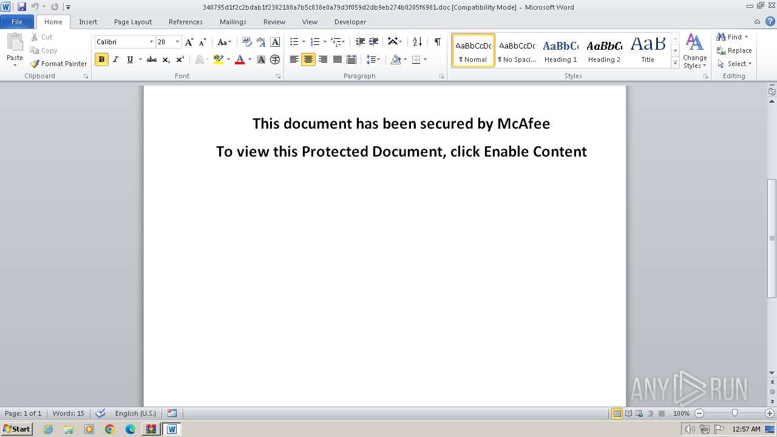Toggle Strikethrough formatting
Image resolution: width=777 pixels, height=437 pixels.
pos(152,59)
